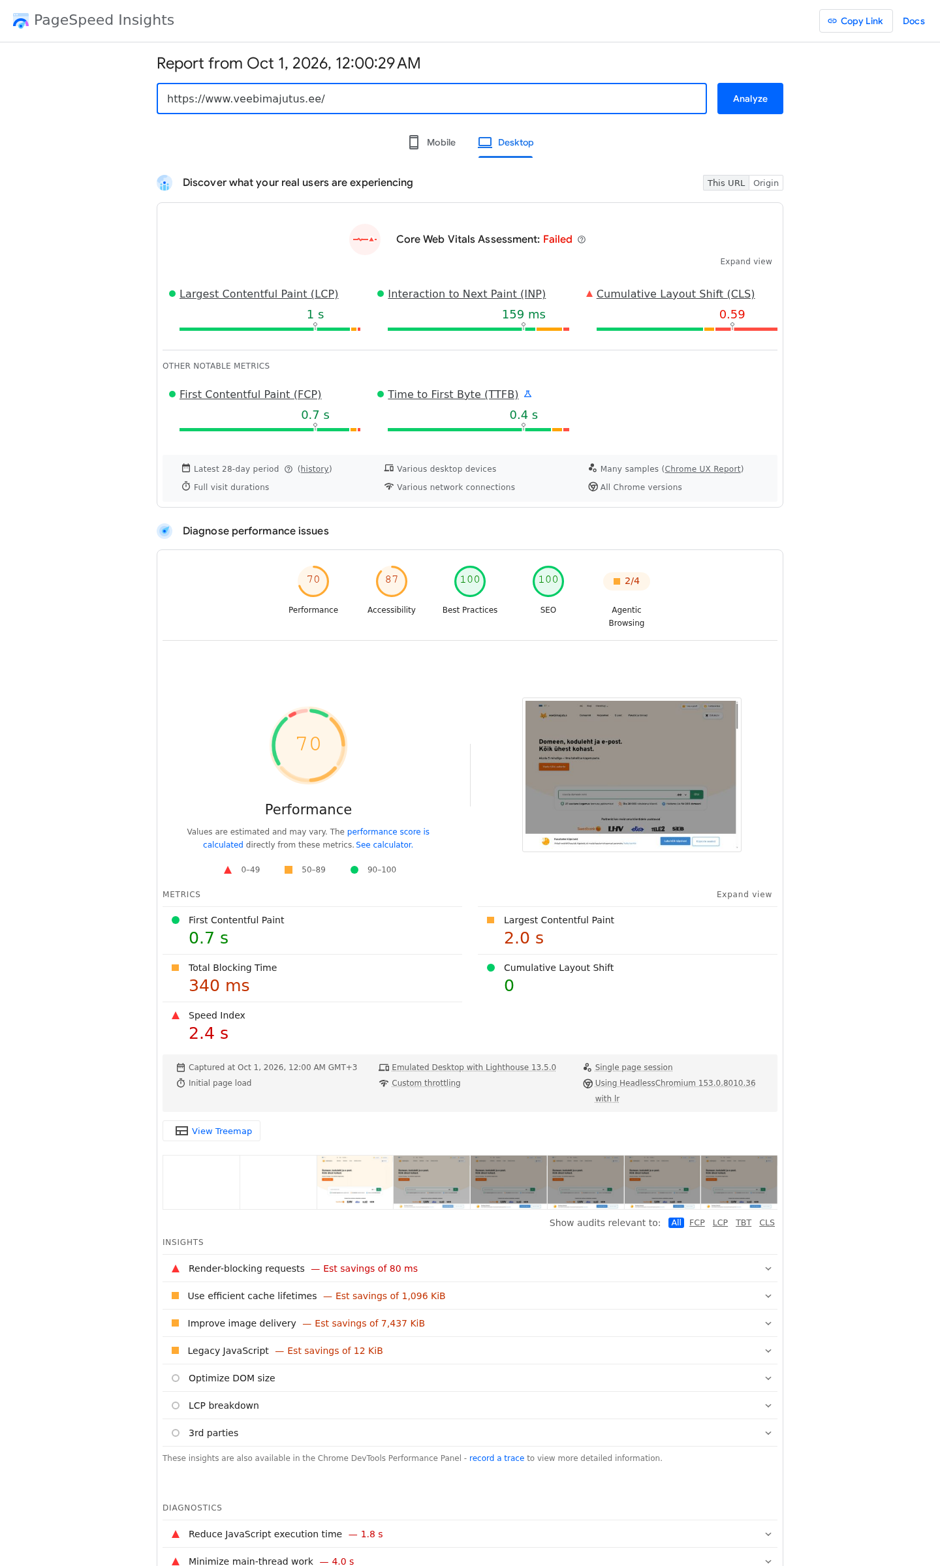Click the calendar icon beside Latest 28-day period
This screenshot has width=940, height=1566.
click(x=186, y=468)
